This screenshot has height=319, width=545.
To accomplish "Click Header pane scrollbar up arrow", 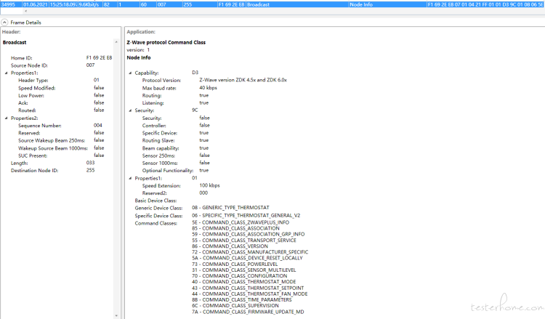I will 116,42.
